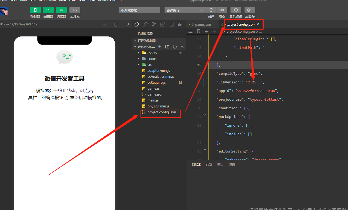Click the outline list icon above editor
Viewport: 348px width, 210px height.
click(190, 31)
